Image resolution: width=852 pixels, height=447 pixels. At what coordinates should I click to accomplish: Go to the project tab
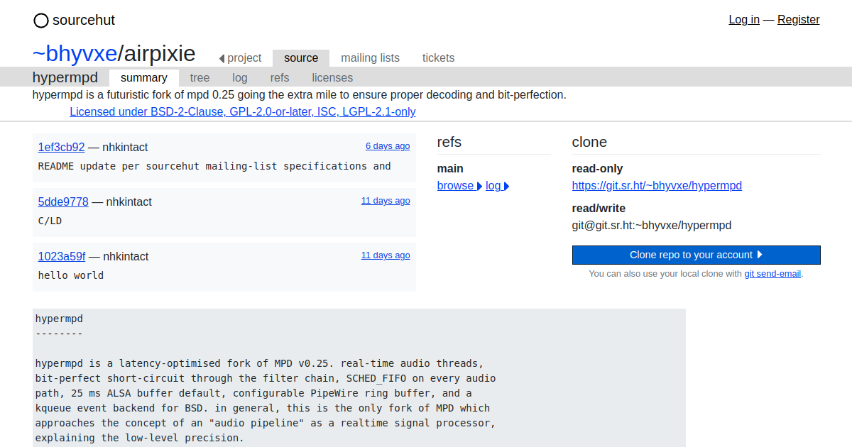tap(240, 58)
